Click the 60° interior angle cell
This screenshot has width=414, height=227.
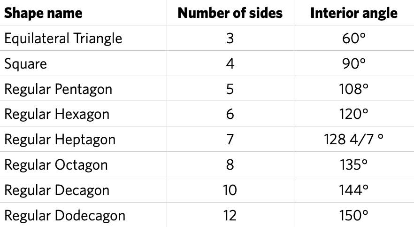[x=354, y=39]
